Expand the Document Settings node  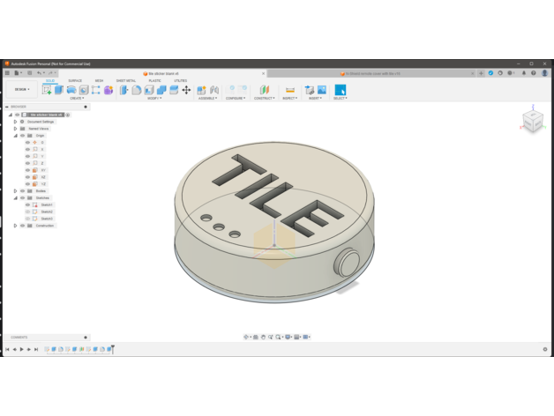coord(15,122)
